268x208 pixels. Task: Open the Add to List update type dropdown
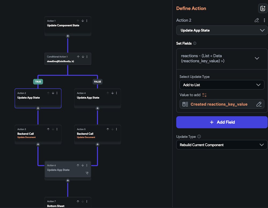click(222, 85)
